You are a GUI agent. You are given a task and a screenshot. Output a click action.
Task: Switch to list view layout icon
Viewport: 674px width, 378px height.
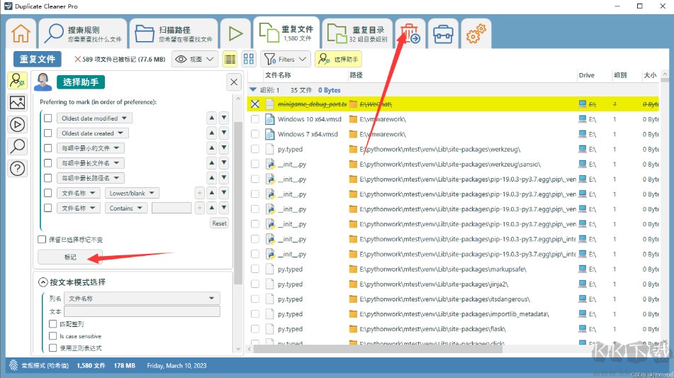[230, 60]
